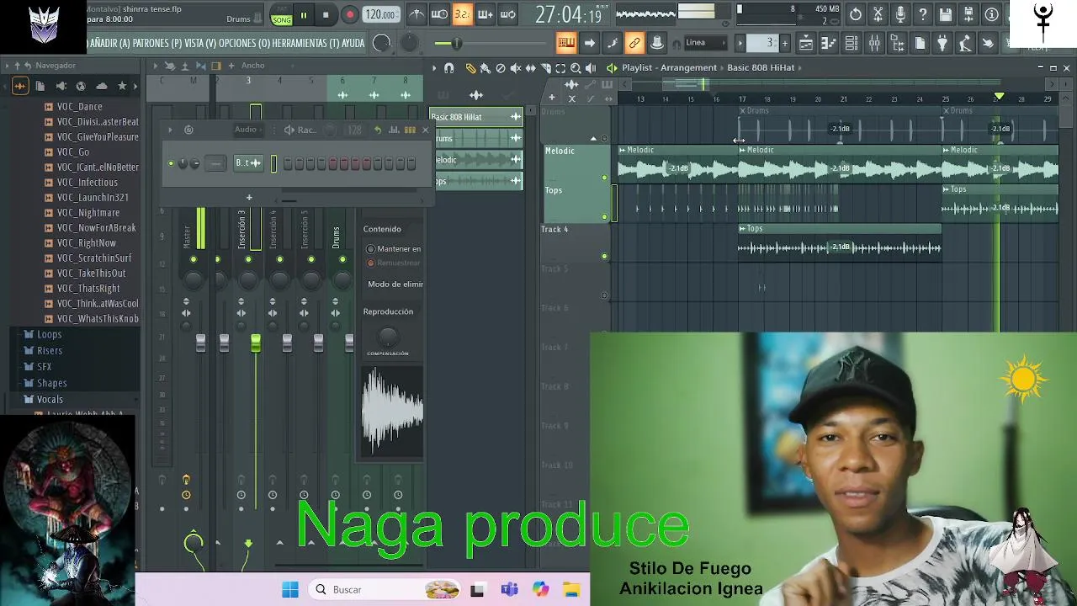Open the Linea snap dropdown

tap(705, 43)
